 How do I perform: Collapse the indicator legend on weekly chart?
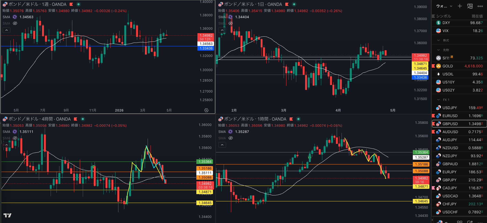(x=6, y=30)
